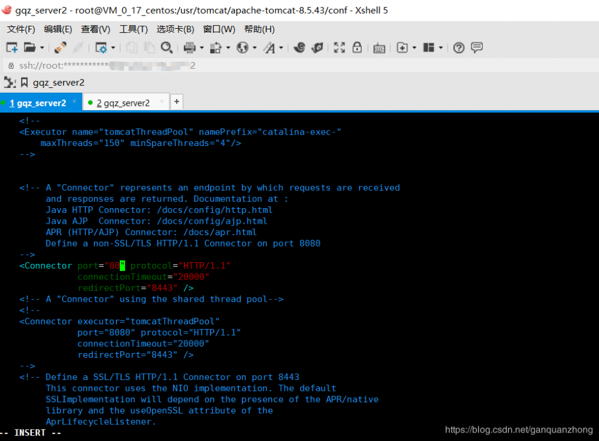Image resolution: width=599 pixels, height=441 pixels.
Task: Open the web browser icon dropdown
Action: tap(253, 47)
